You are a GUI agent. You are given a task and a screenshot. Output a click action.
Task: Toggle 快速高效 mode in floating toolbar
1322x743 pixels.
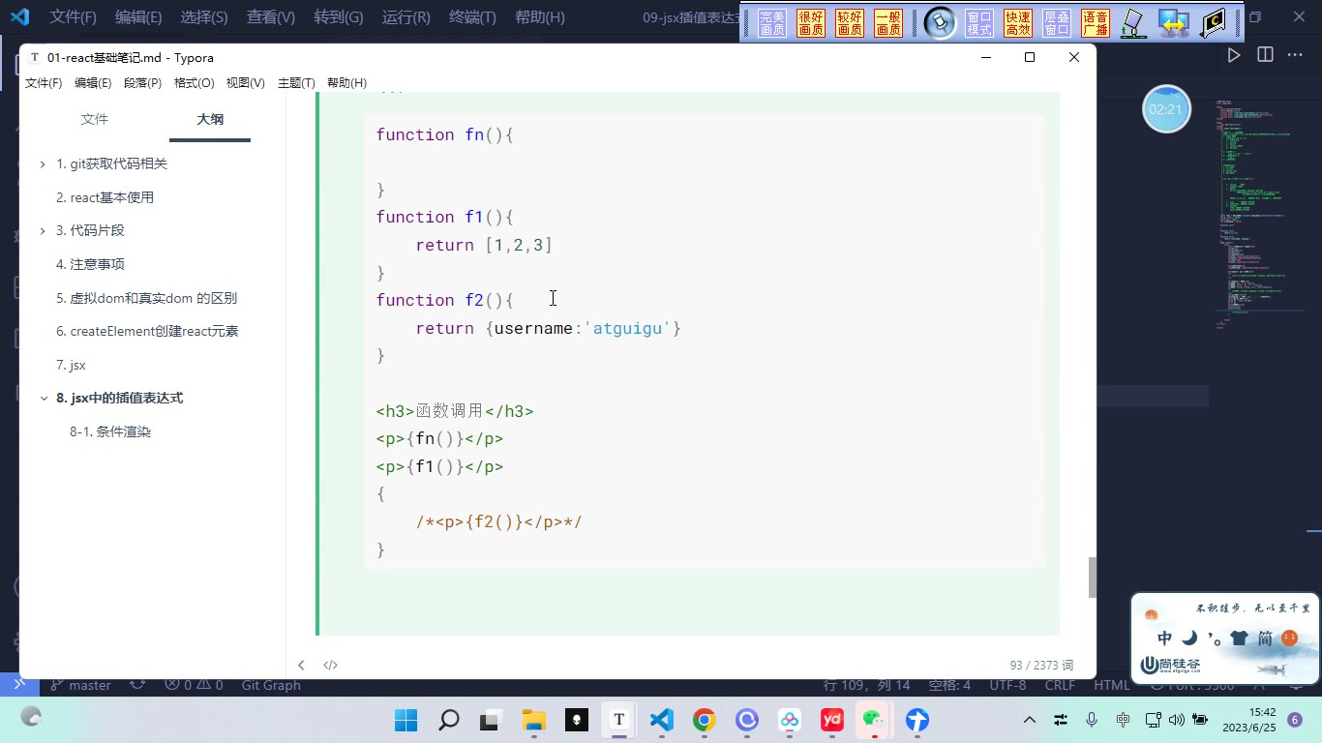1018,23
